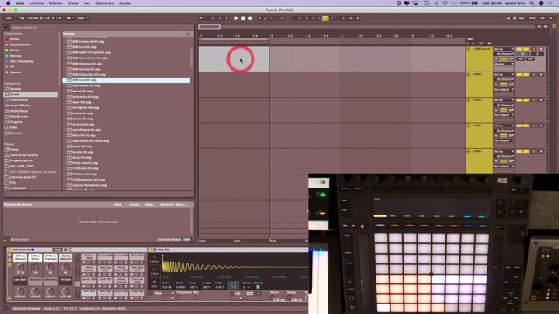
Task: Click the Stop button in transport
Action: [x=243, y=18]
